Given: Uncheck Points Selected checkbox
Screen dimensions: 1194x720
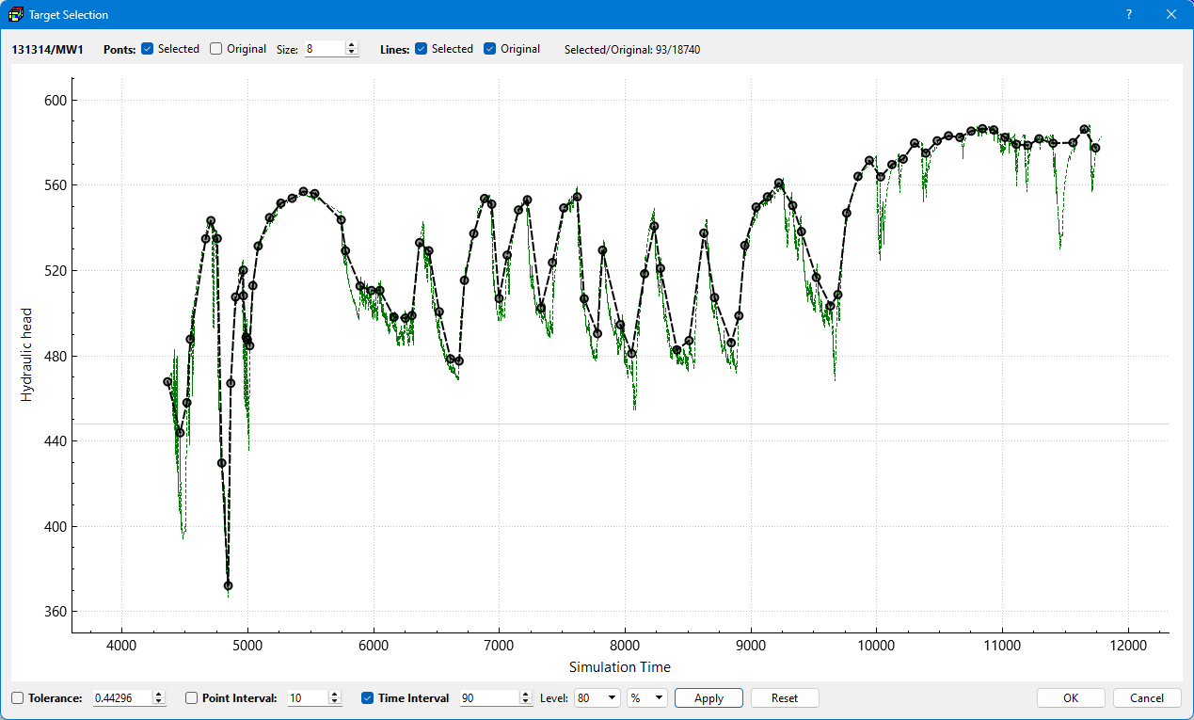Looking at the screenshot, I should [x=148, y=49].
